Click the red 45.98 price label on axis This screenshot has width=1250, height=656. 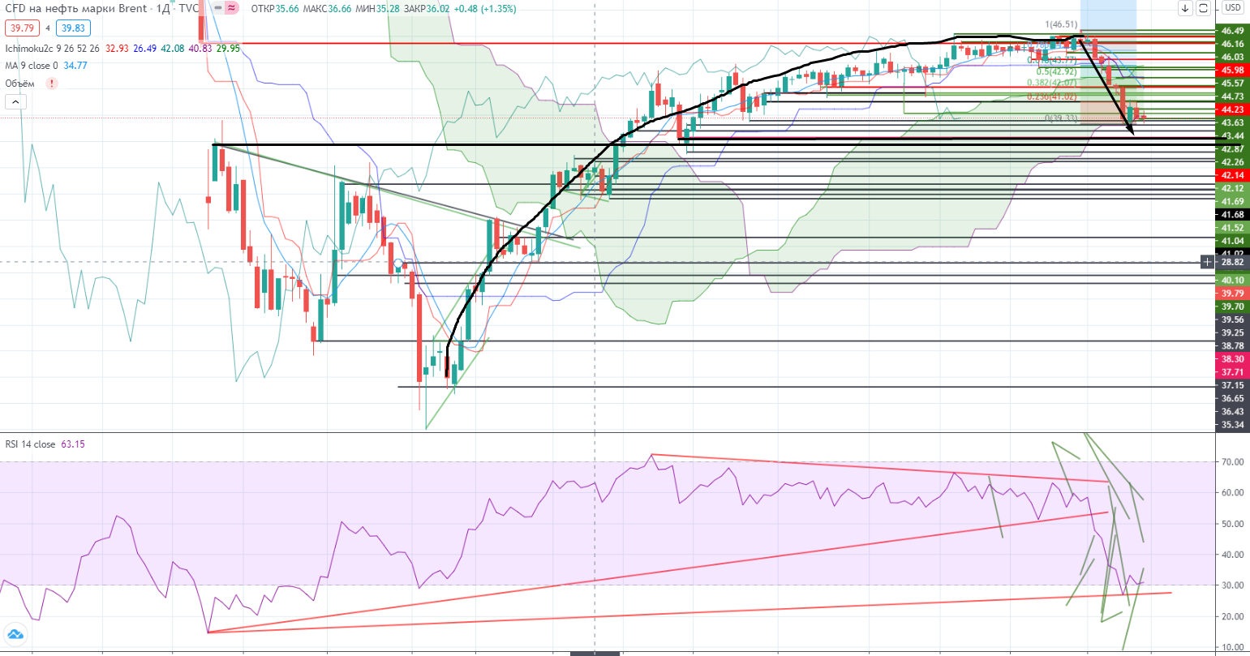[x=1232, y=71]
